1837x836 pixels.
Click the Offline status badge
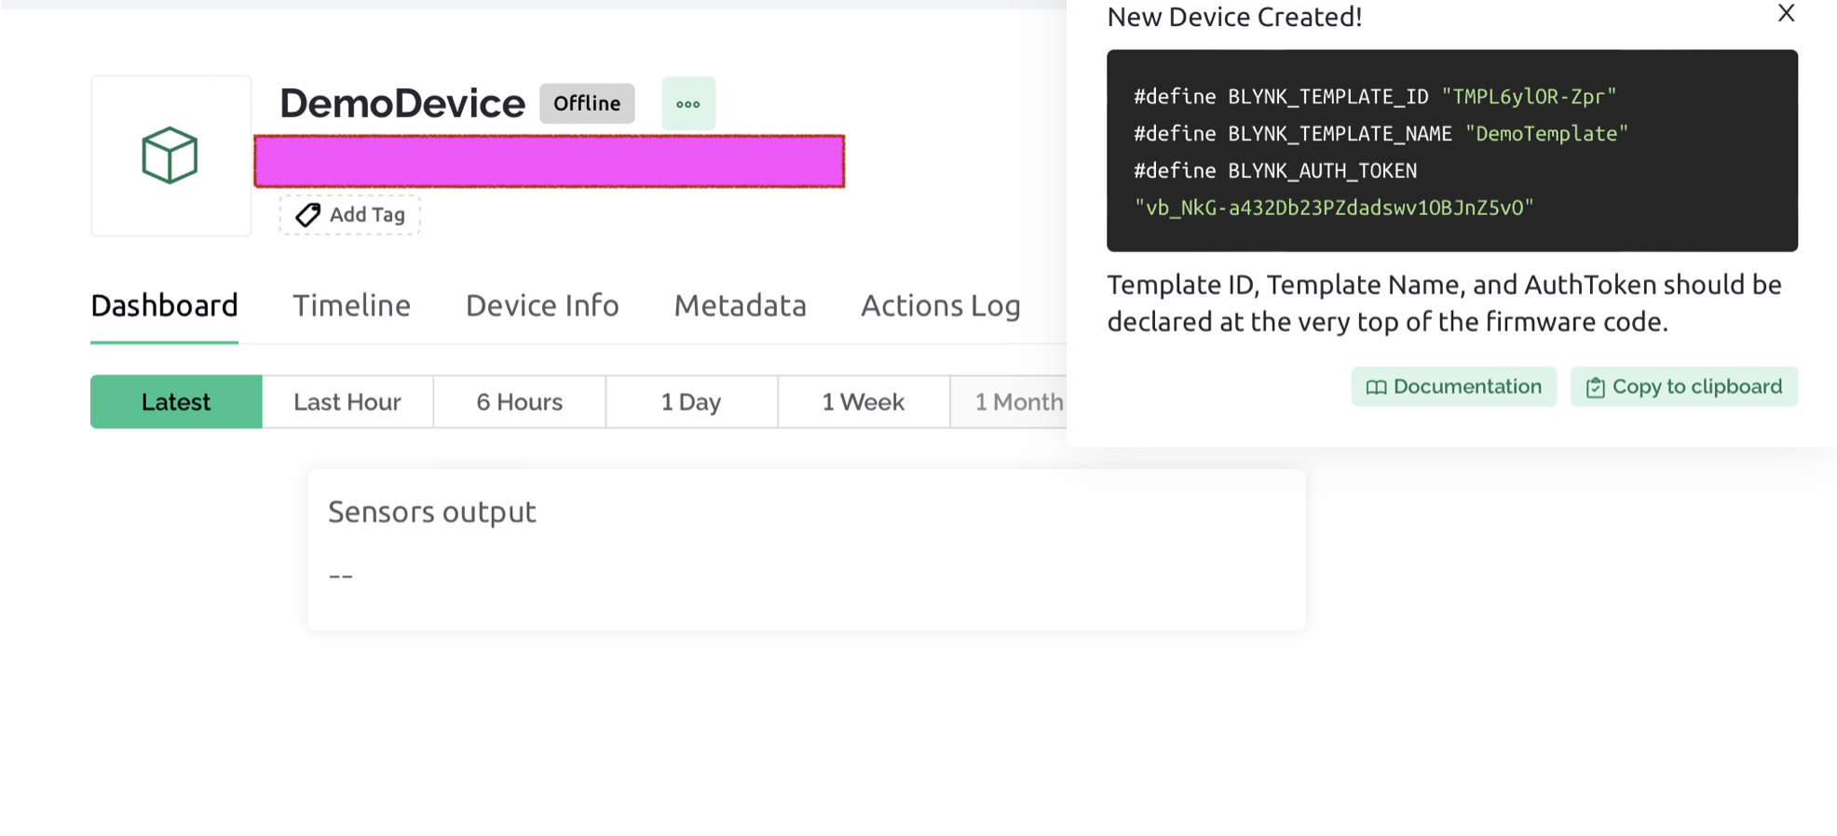[x=587, y=103]
